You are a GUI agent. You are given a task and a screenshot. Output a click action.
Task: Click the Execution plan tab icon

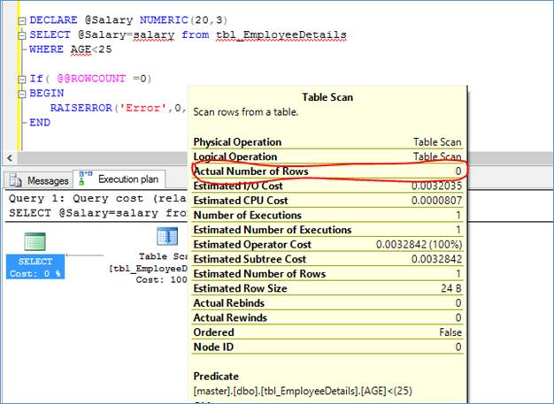85,179
